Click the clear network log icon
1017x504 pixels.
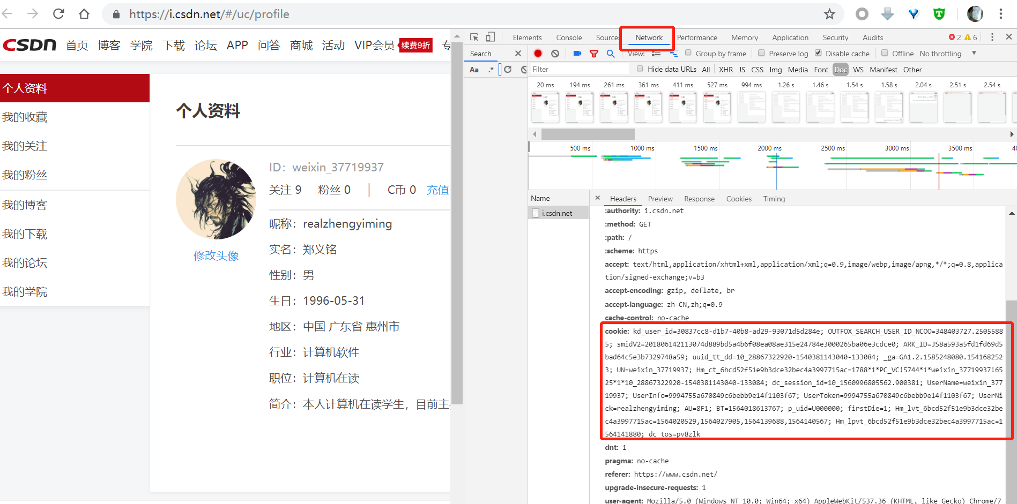coord(555,53)
